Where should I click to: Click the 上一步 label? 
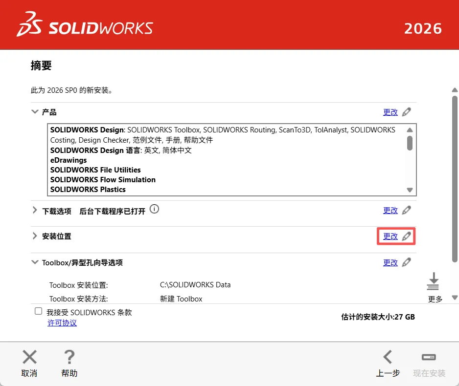coord(388,373)
